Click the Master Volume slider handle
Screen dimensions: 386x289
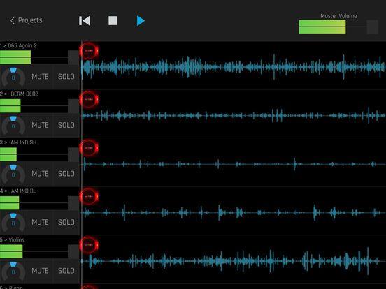point(373,27)
